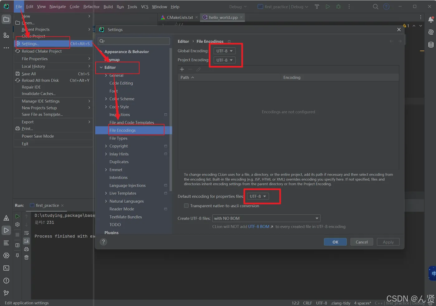Expand the Emmet tree node
The image size is (436, 306).
point(106,170)
